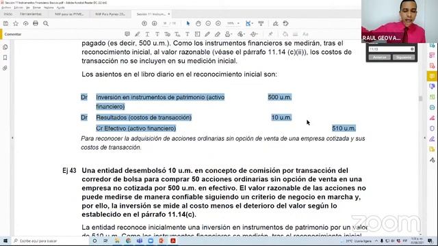The height and width of the screenshot is (246, 438).
Task: Zoom in with the plus icon
Action: click(218, 23)
